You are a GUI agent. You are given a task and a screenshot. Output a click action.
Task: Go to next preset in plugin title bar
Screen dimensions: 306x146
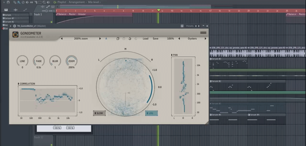(199, 26)
